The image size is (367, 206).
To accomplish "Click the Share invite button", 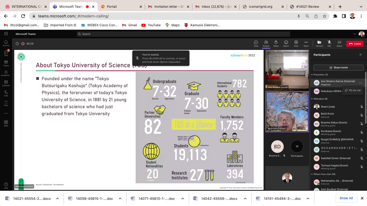I will tap(338, 68).
